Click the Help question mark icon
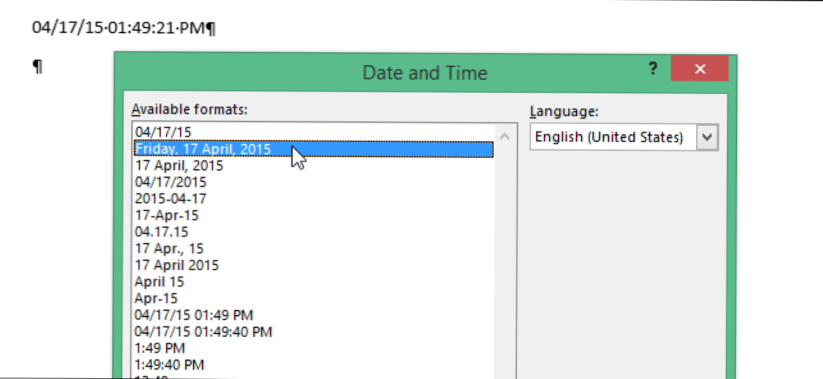This screenshot has width=823, height=379. [653, 69]
